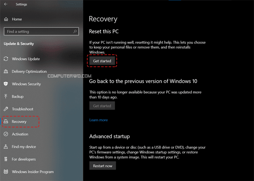
Task: Select the Backup sidebar entry
Action: 17,96
